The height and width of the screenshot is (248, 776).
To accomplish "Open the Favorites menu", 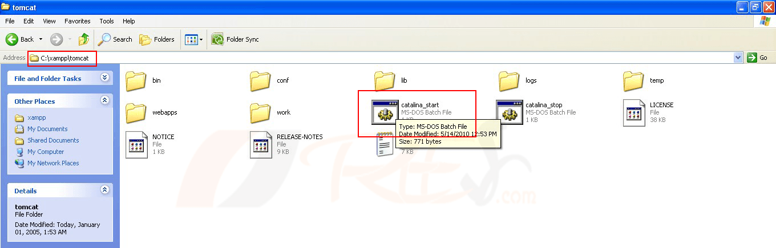I will (x=77, y=21).
